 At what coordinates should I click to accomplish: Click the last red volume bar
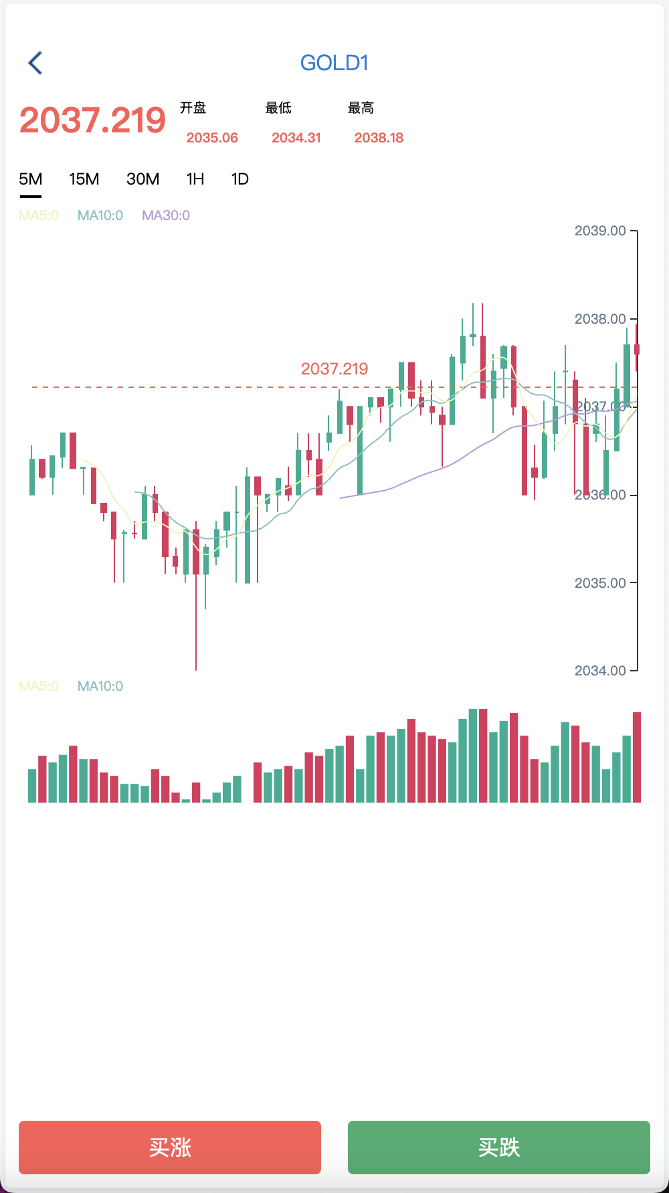click(x=637, y=758)
